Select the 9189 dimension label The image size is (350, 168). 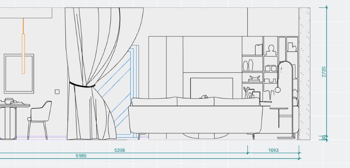[81, 156]
